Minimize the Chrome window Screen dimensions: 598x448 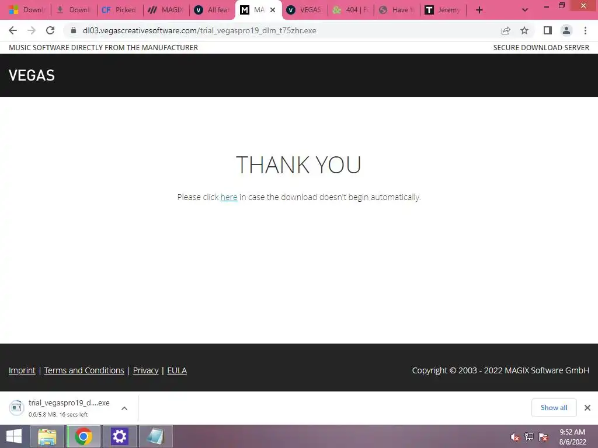pyautogui.click(x=547, y=6)
